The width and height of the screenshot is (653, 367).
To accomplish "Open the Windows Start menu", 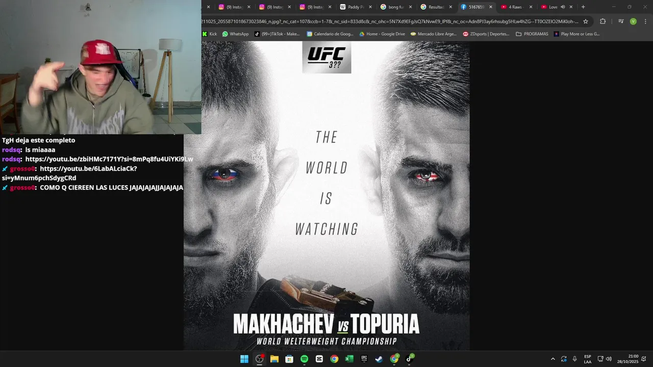I will (x=244, y=359).
